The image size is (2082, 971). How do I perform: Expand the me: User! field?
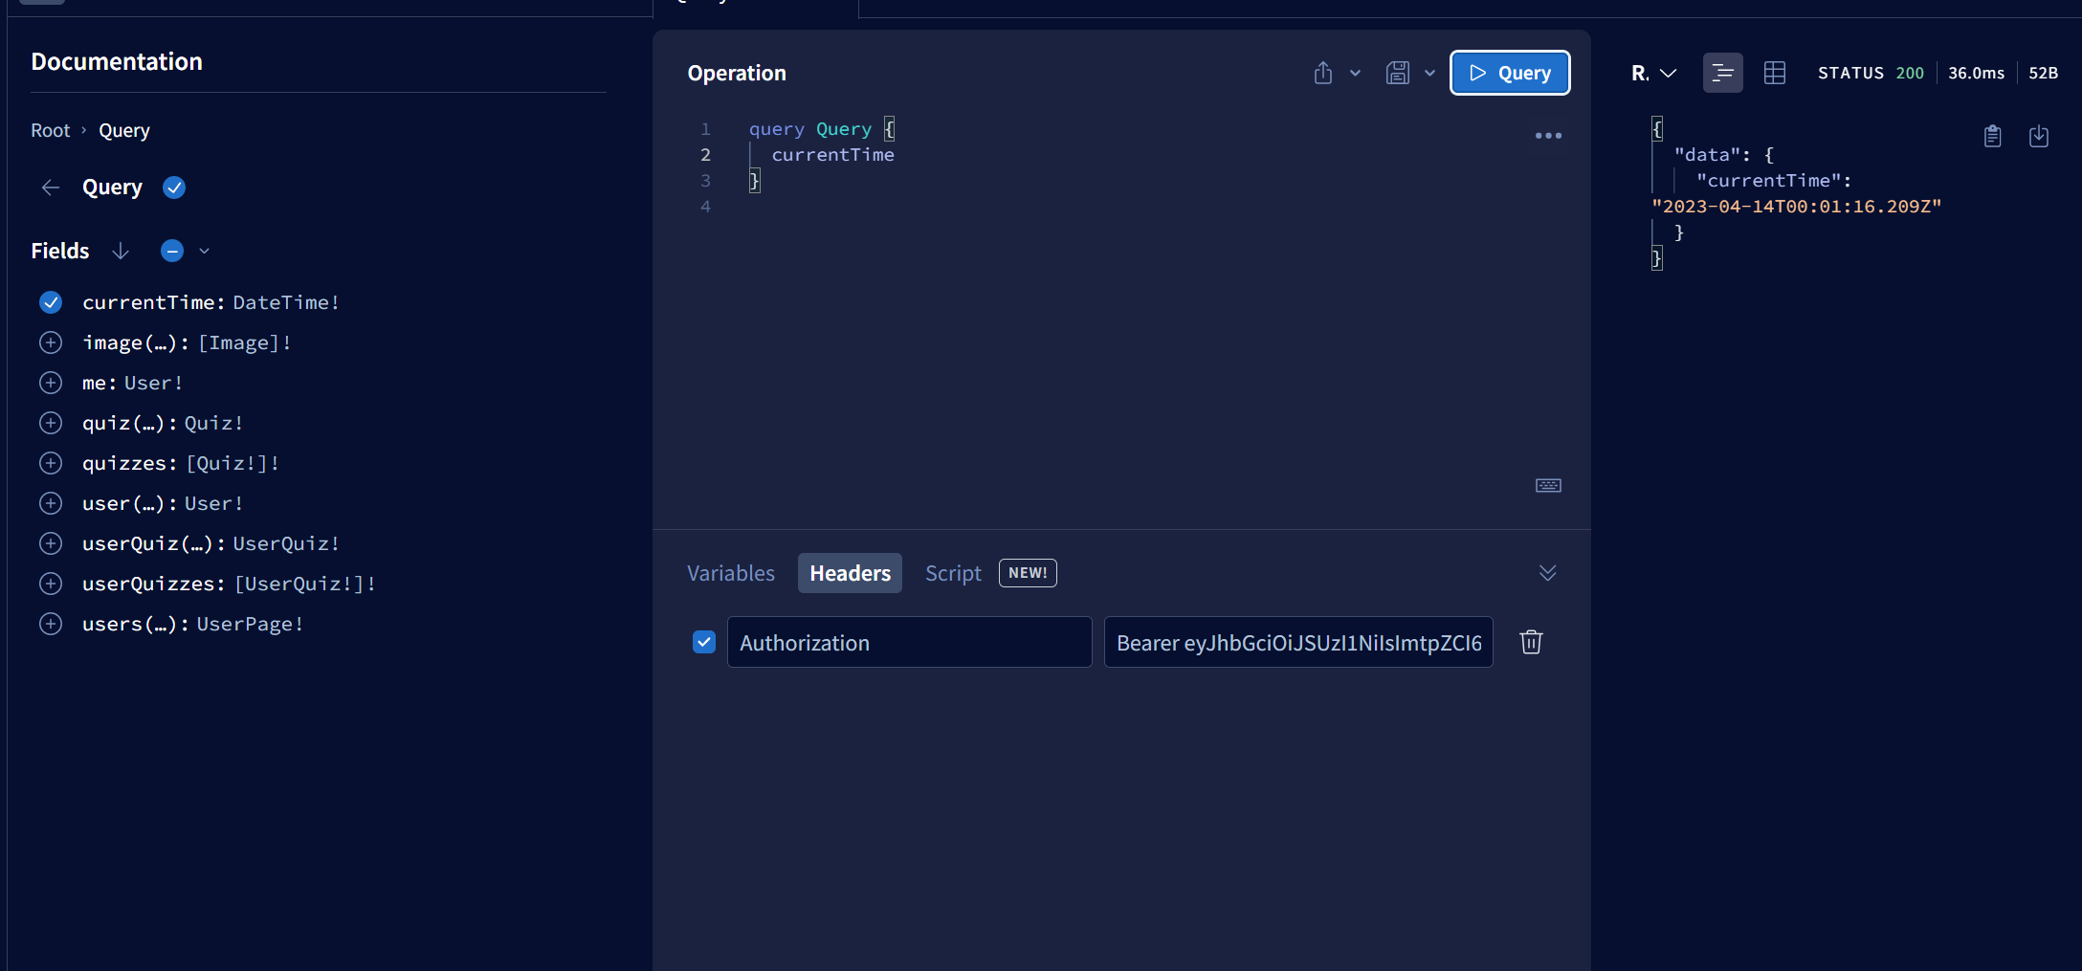pos(50,383)
